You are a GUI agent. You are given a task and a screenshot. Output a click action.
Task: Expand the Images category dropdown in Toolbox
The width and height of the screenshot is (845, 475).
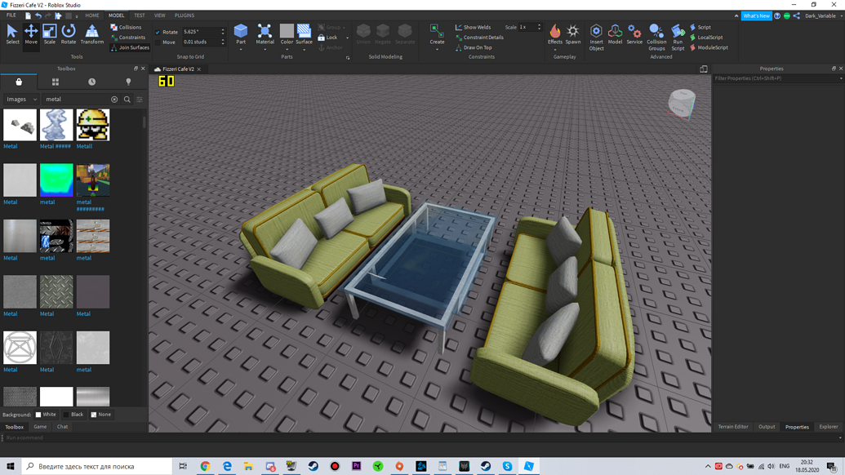point(20,99)
